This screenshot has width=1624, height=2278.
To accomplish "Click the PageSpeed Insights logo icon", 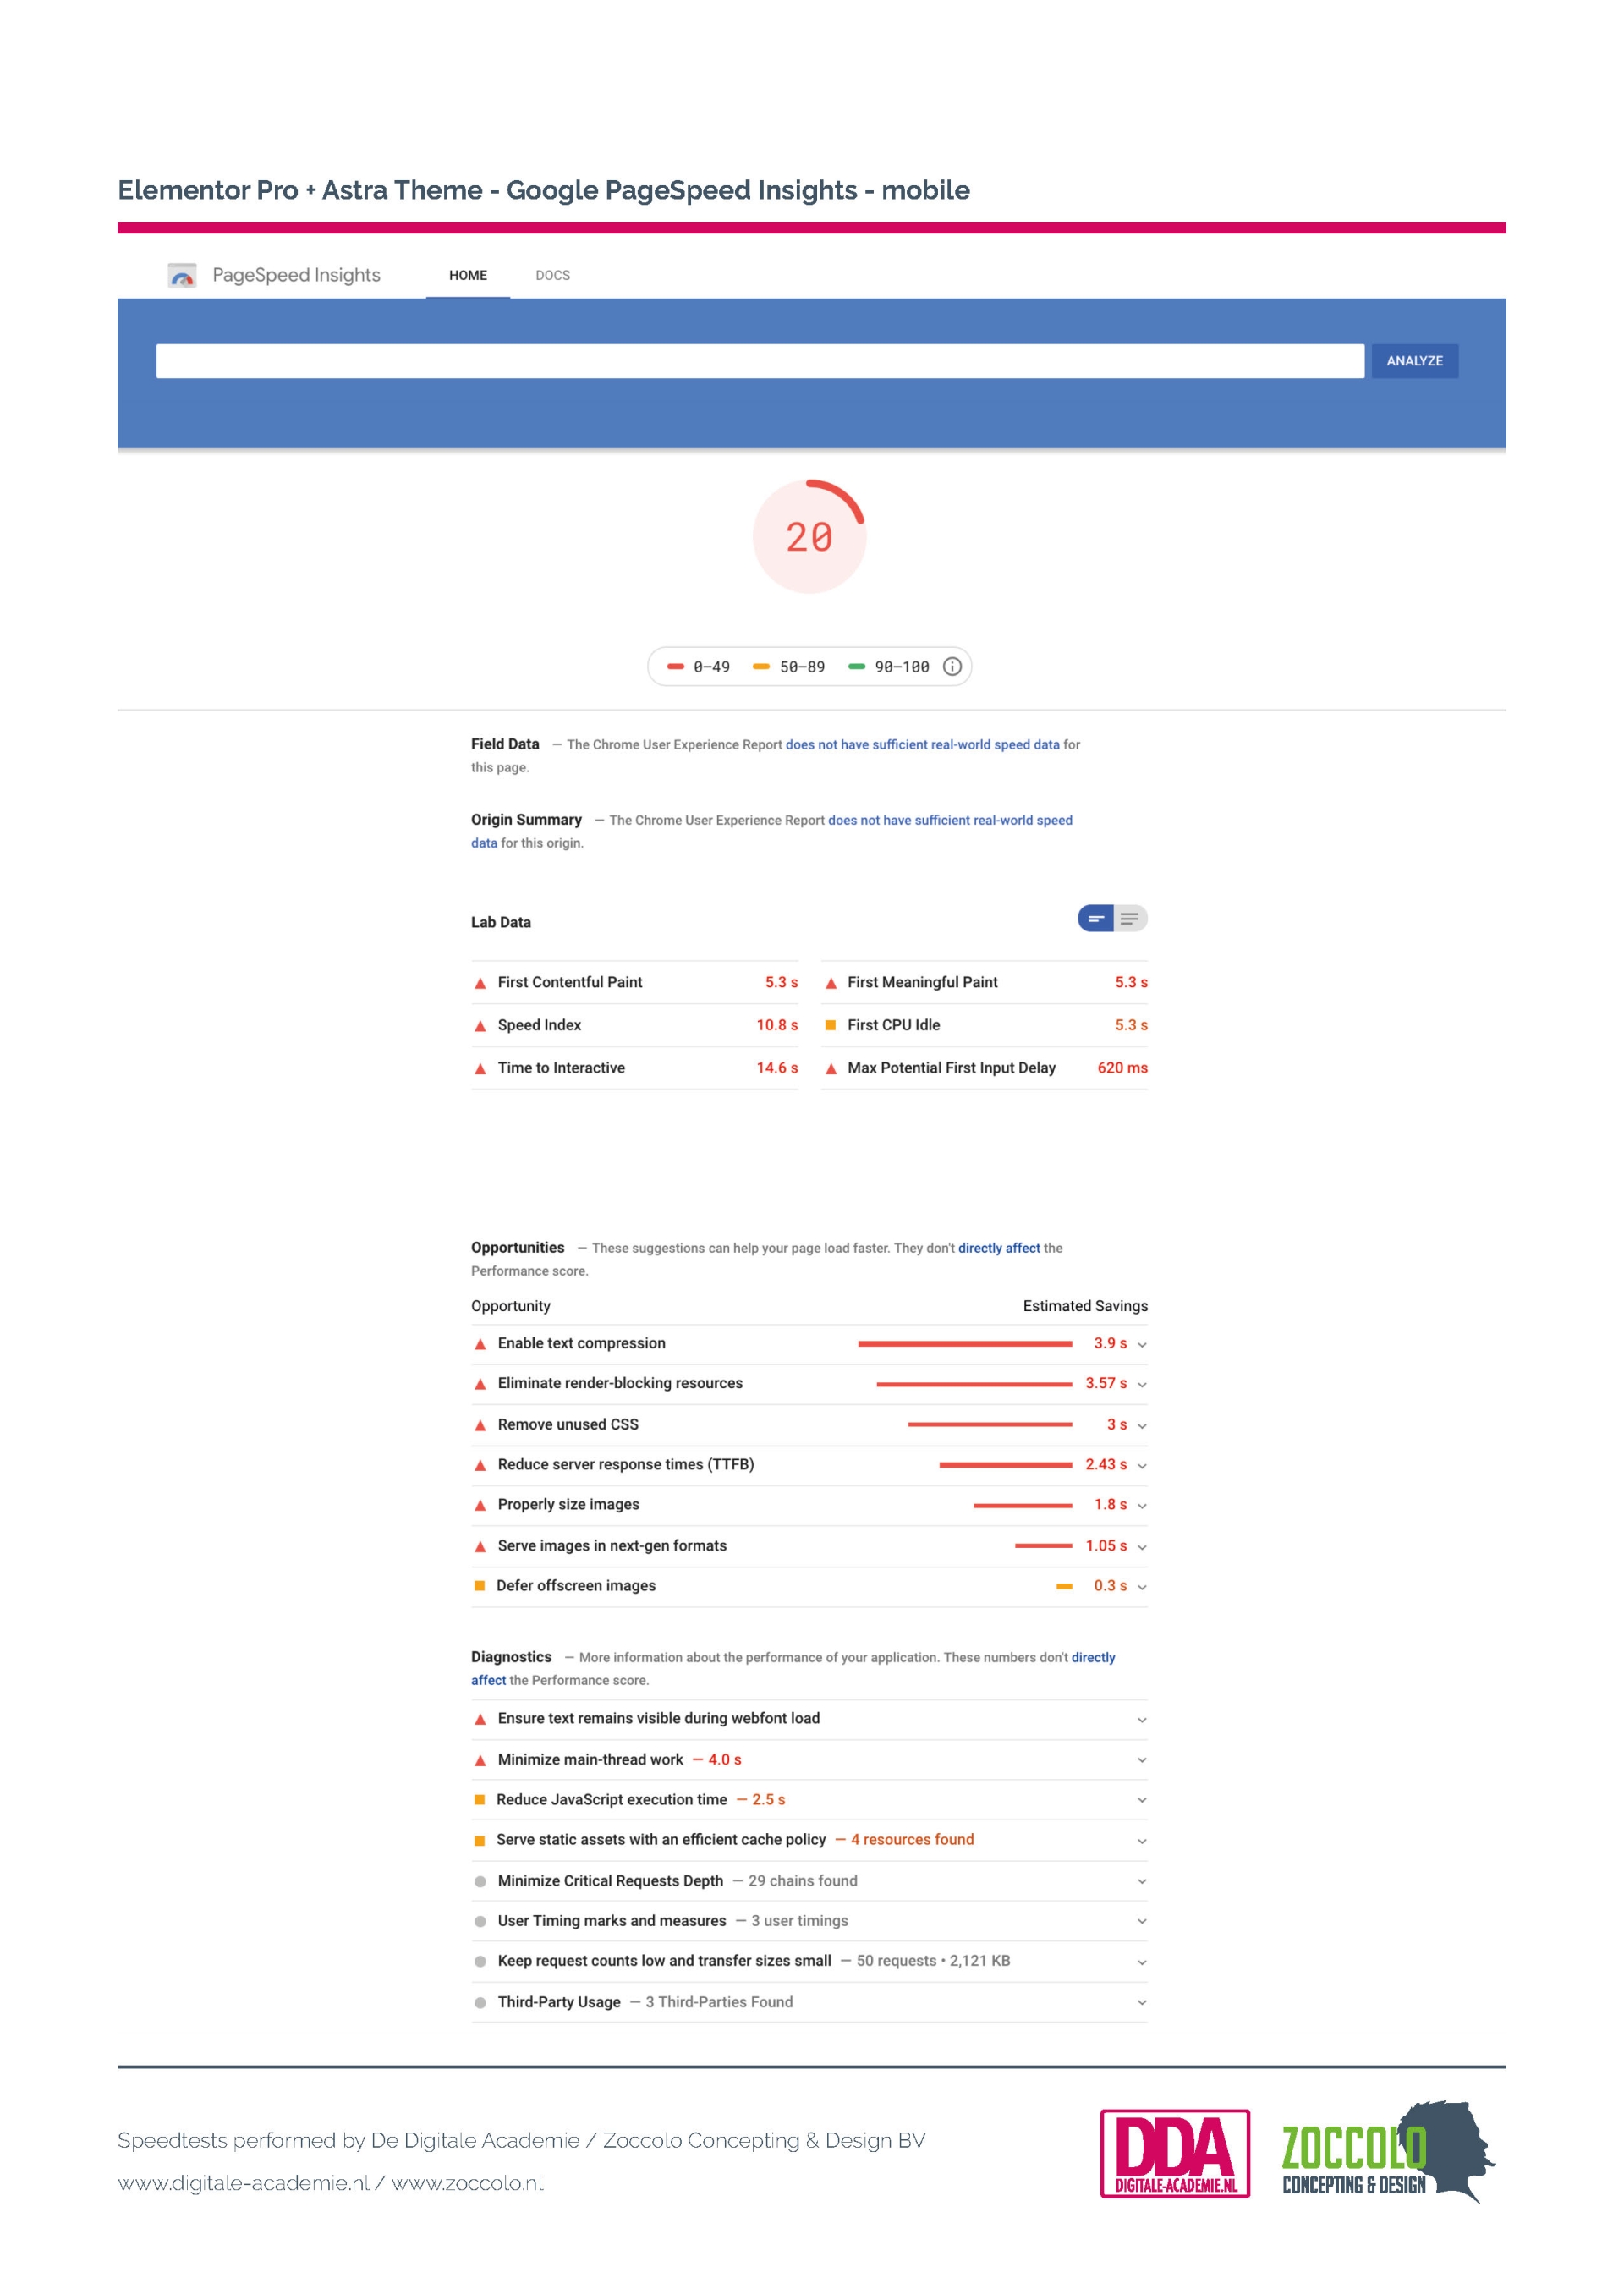I will [x=182, y=275].
